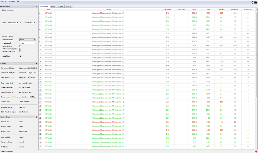Click 'Account type: Demo-xxxx' value
Screen dimensions: 258x153
coord(23,131)
